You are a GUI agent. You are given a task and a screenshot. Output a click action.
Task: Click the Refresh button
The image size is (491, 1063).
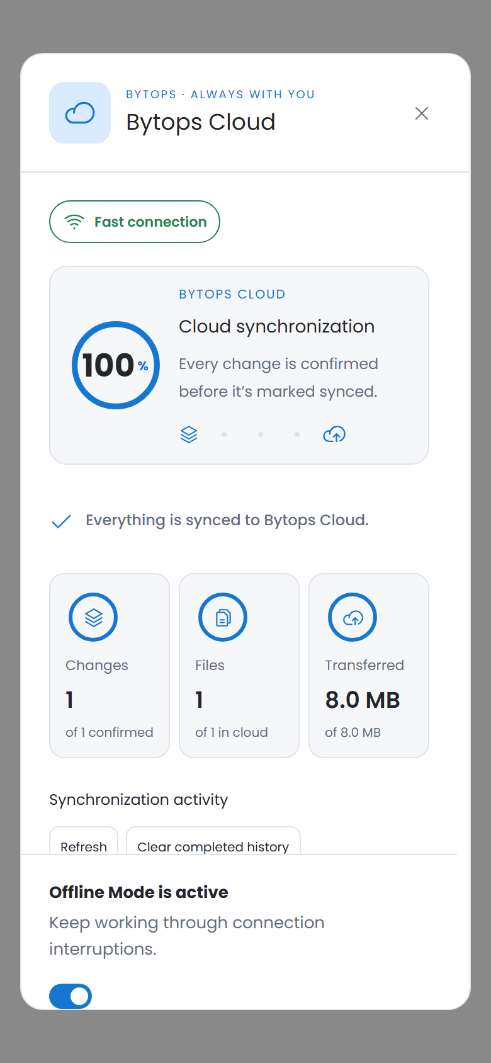(x=84, y=841)
